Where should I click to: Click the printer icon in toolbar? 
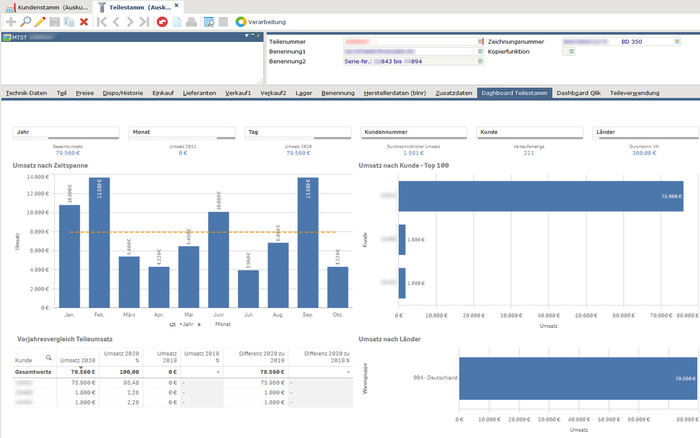pos(191,21)
